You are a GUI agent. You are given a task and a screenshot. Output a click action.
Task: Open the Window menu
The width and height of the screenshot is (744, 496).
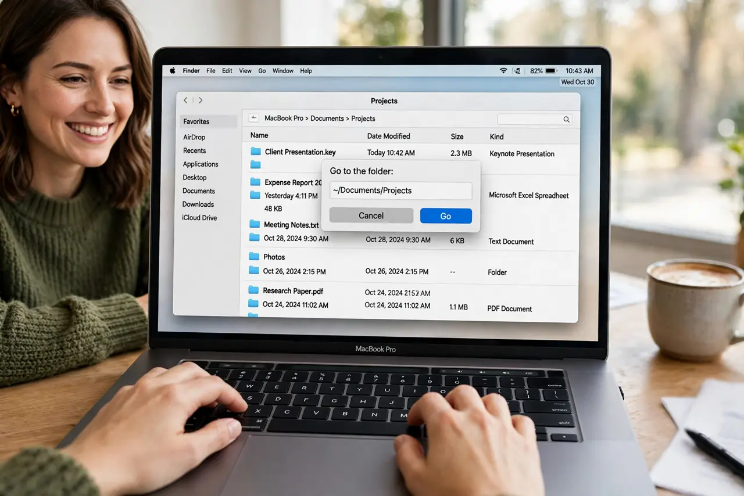[x=283, y=71]
